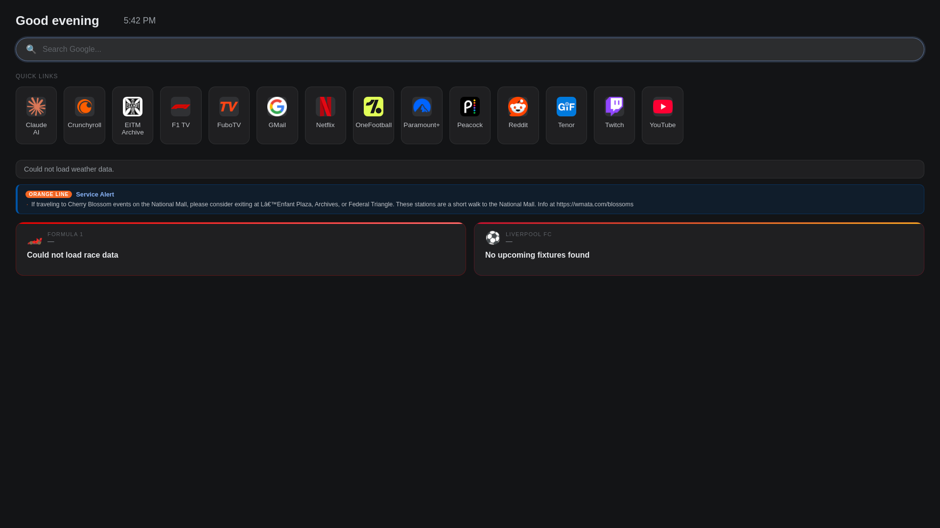Click 'Could not load race data' text
This screenshot has width=940, height=528.
(x=72, y=255)
